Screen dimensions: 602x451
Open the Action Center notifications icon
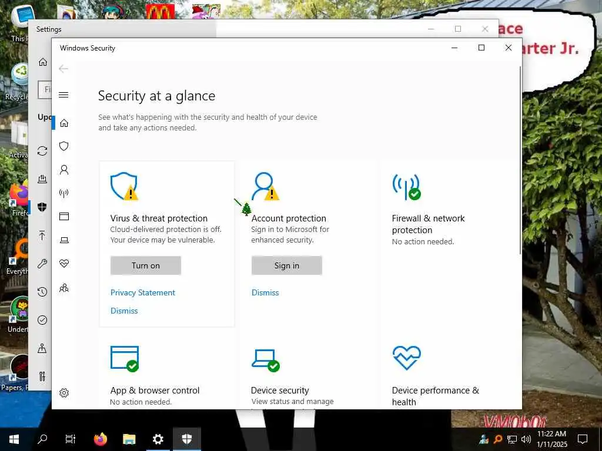click(x=583, y=439)
